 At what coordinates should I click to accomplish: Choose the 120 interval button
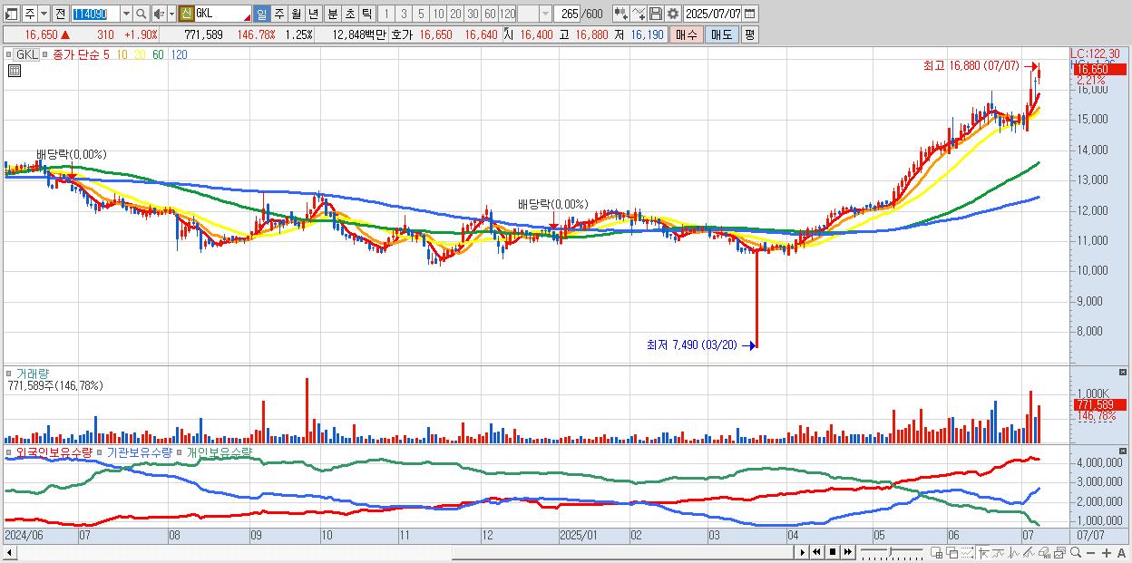[x=507, y=14]
